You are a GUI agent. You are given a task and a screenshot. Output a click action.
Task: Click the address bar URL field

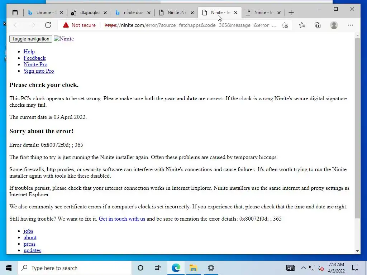pyautogui.click(x=190, y=25)
